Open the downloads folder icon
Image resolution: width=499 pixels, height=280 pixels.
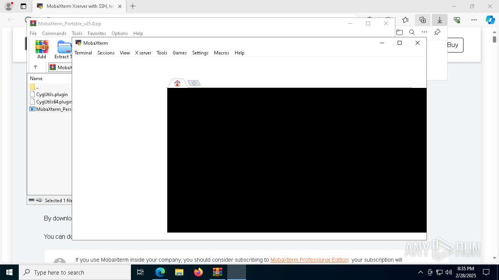400,32
